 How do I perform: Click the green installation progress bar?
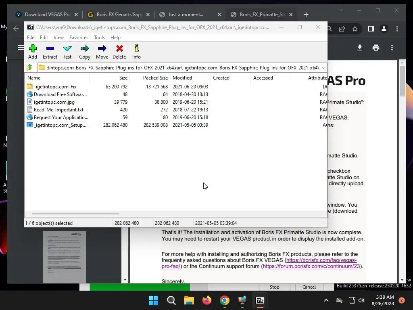coord(140,287)
